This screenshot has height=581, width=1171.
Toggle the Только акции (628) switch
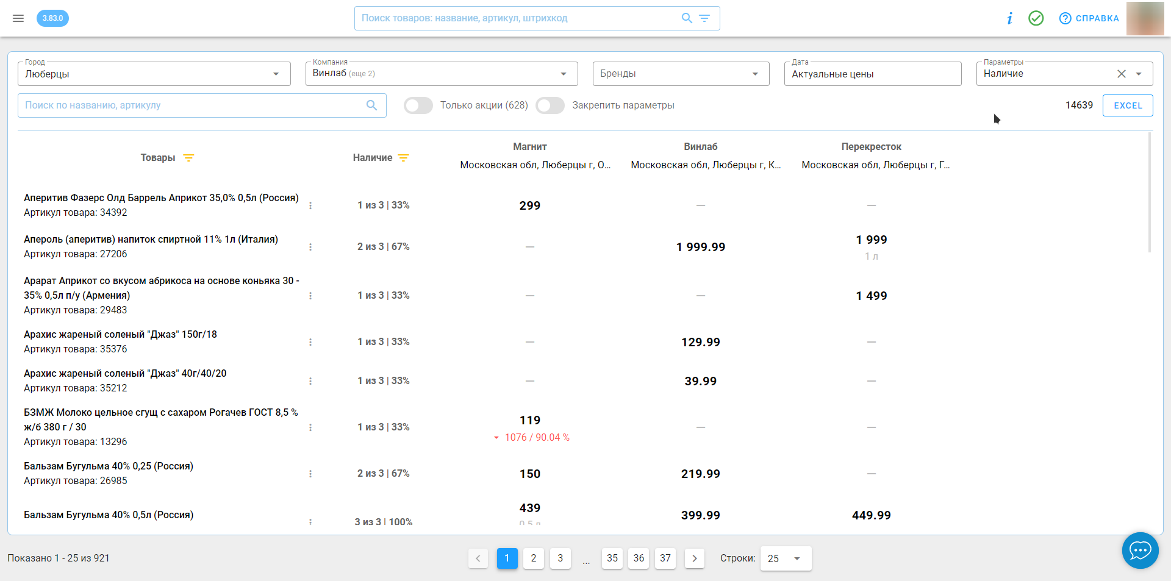point(418,105)
